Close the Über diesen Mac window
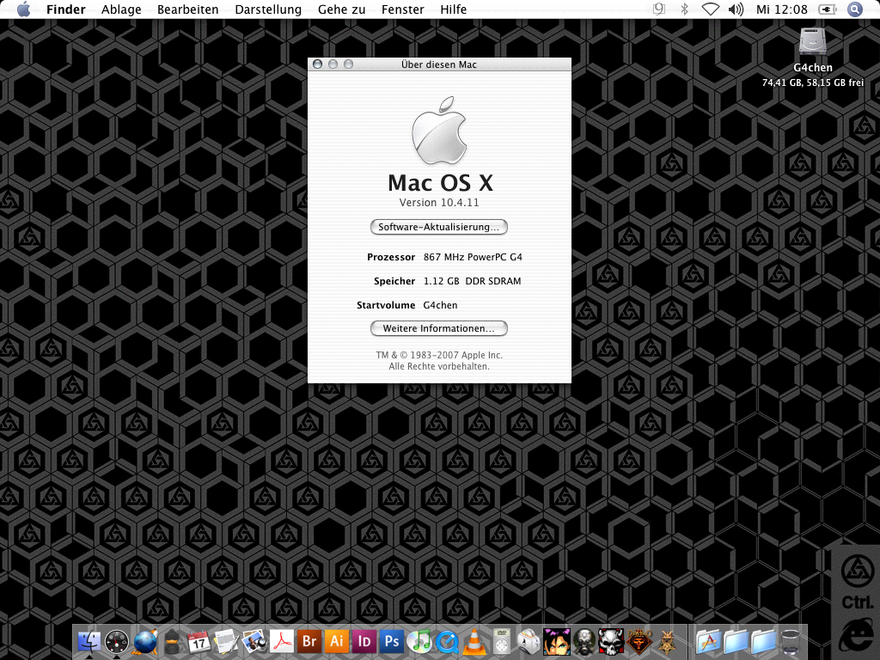 (x=317, y=64)
